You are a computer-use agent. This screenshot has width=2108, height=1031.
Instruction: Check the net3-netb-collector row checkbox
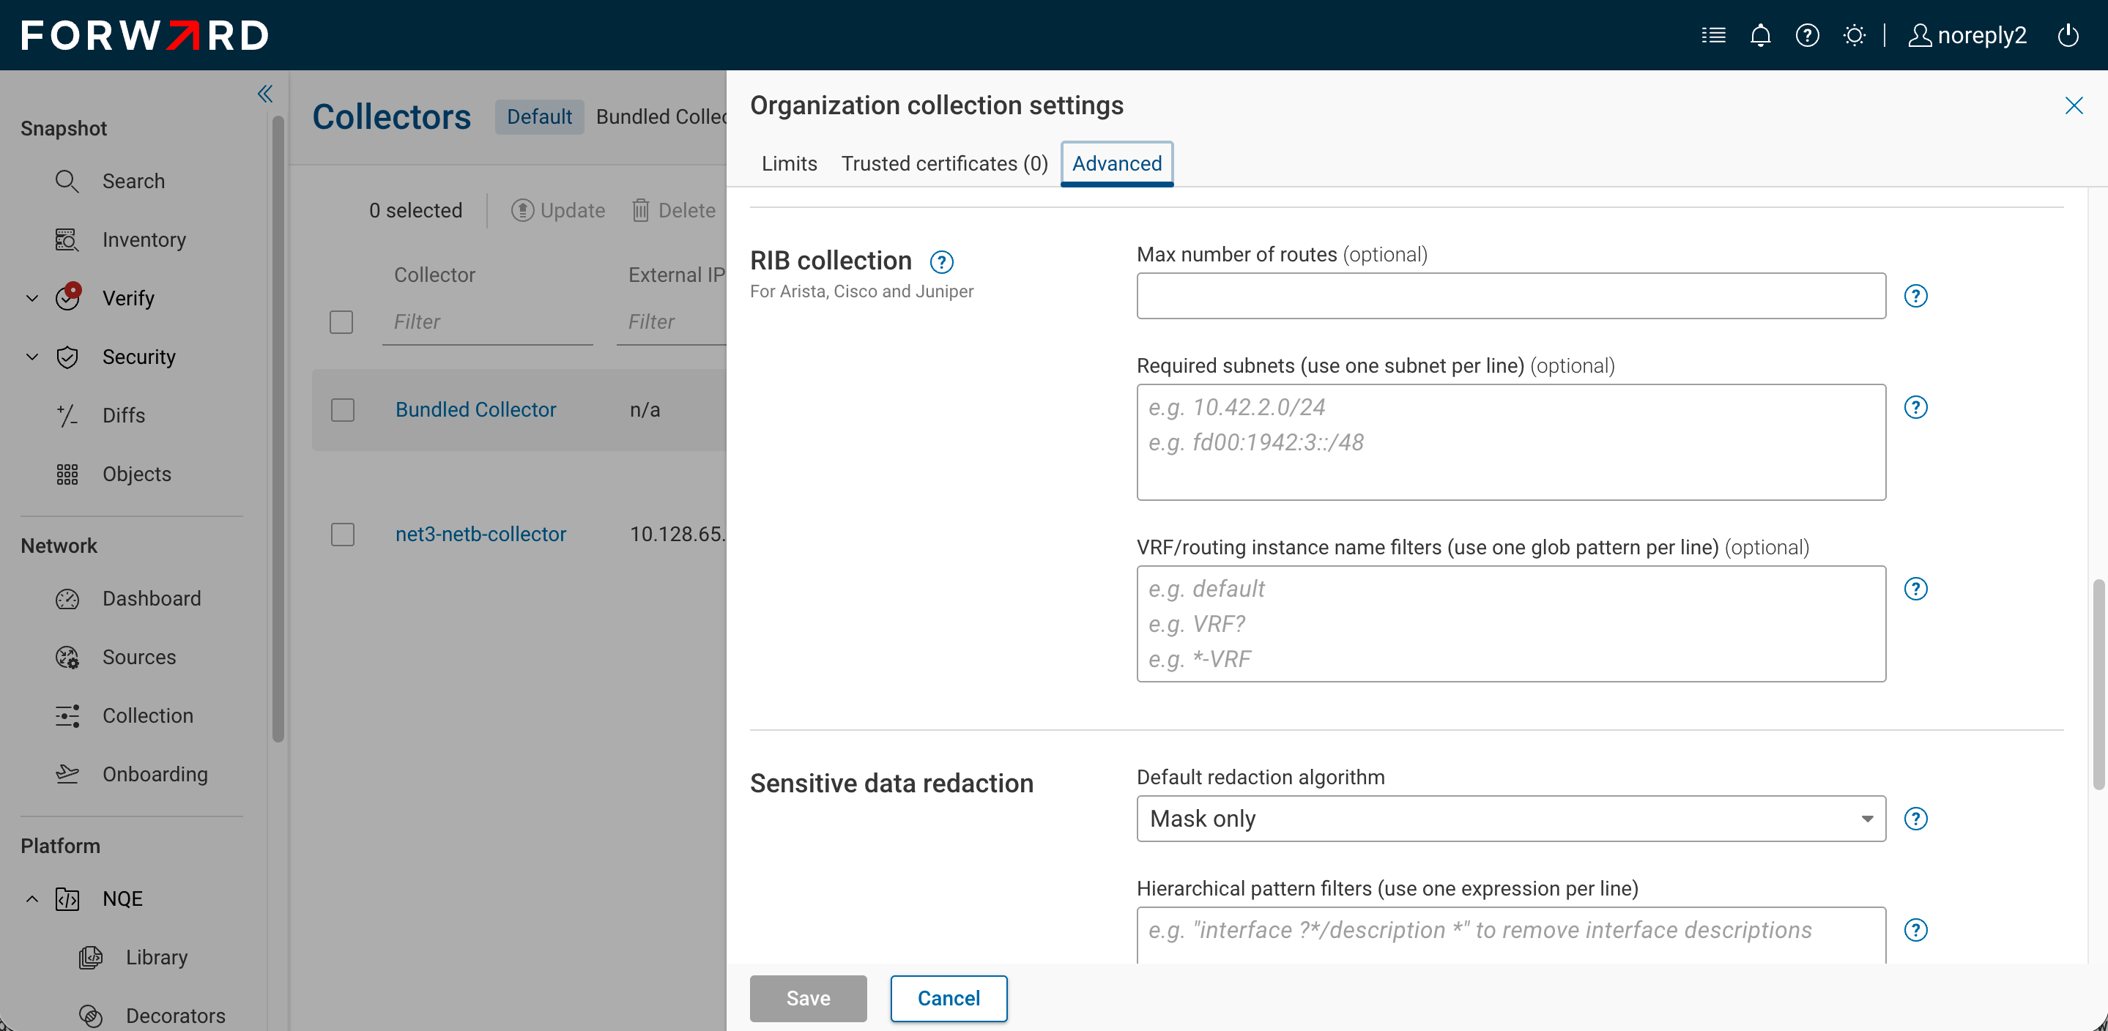coord(343,535)
